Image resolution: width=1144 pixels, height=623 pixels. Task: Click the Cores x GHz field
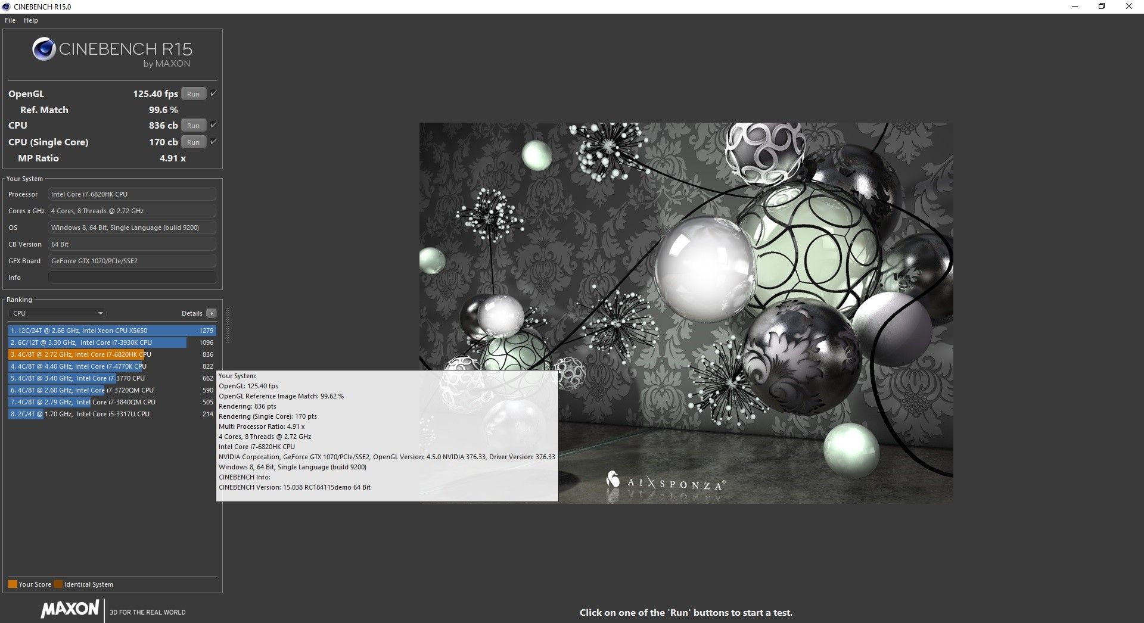click(x=132, y=211)
